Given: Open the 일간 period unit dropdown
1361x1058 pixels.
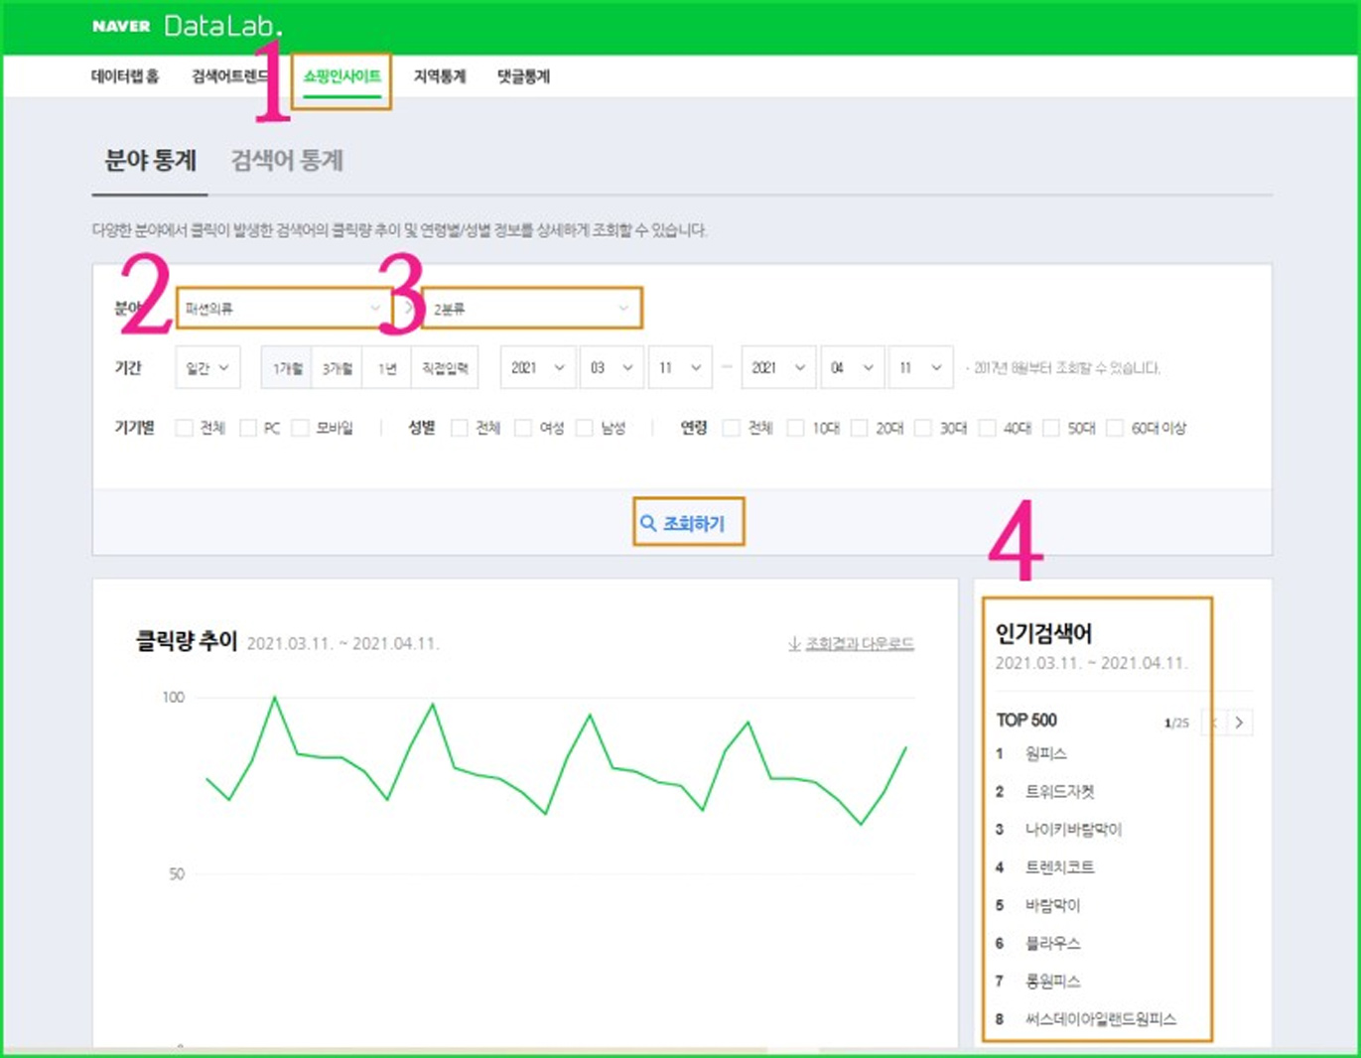Looking at the screenshot, I should click(207, 368).
